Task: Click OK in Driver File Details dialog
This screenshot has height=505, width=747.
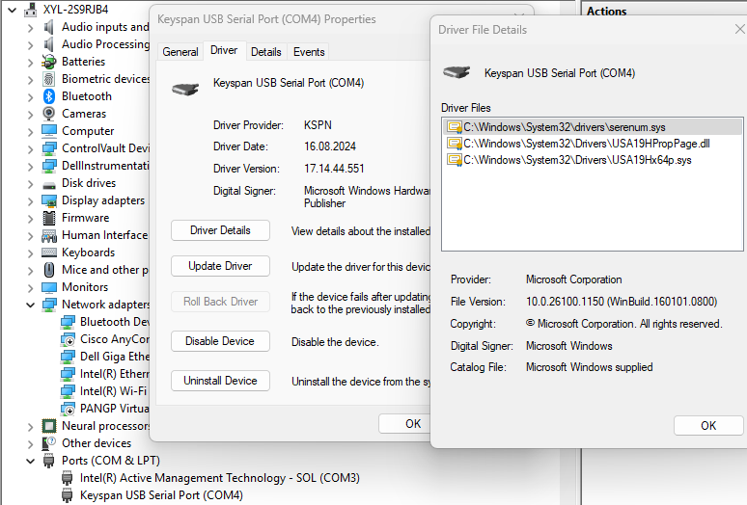Action: (x=708, y=426)
